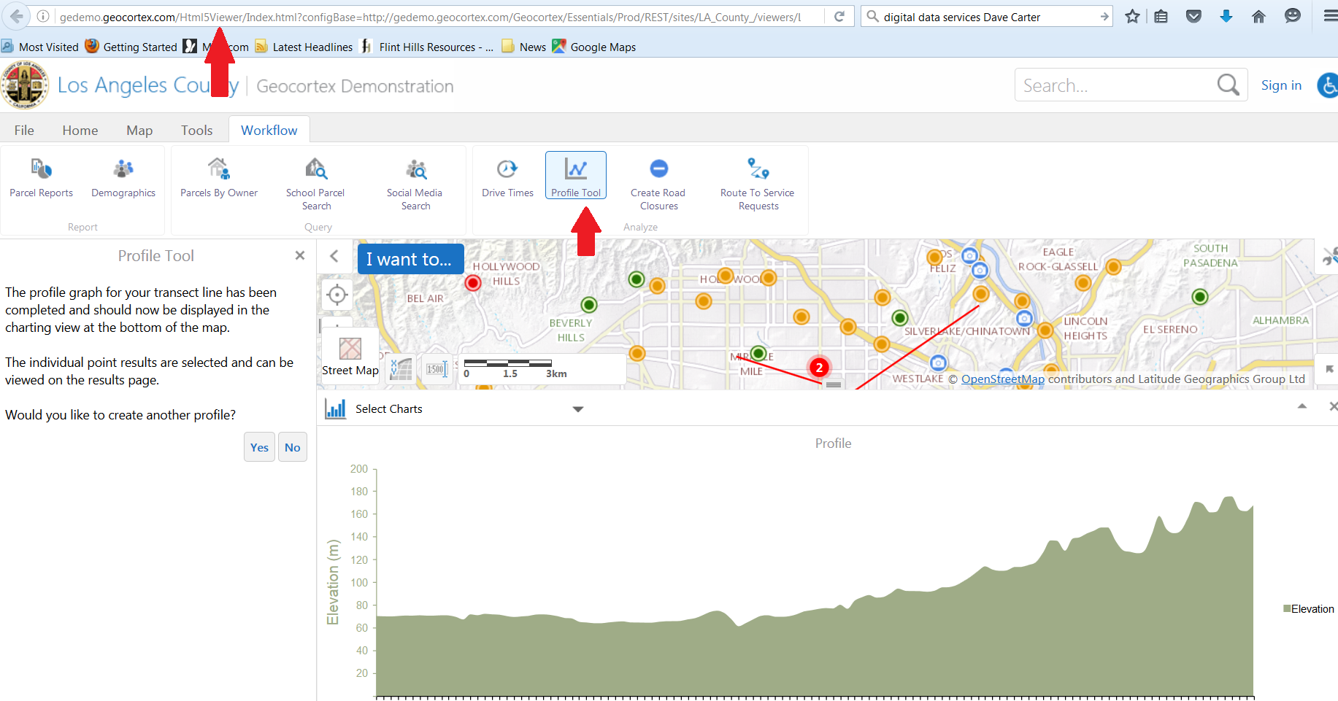The height and width of the screenshot is (701, 1338).
Task: Switch to the Tools tab
Action: pos(197,130)
